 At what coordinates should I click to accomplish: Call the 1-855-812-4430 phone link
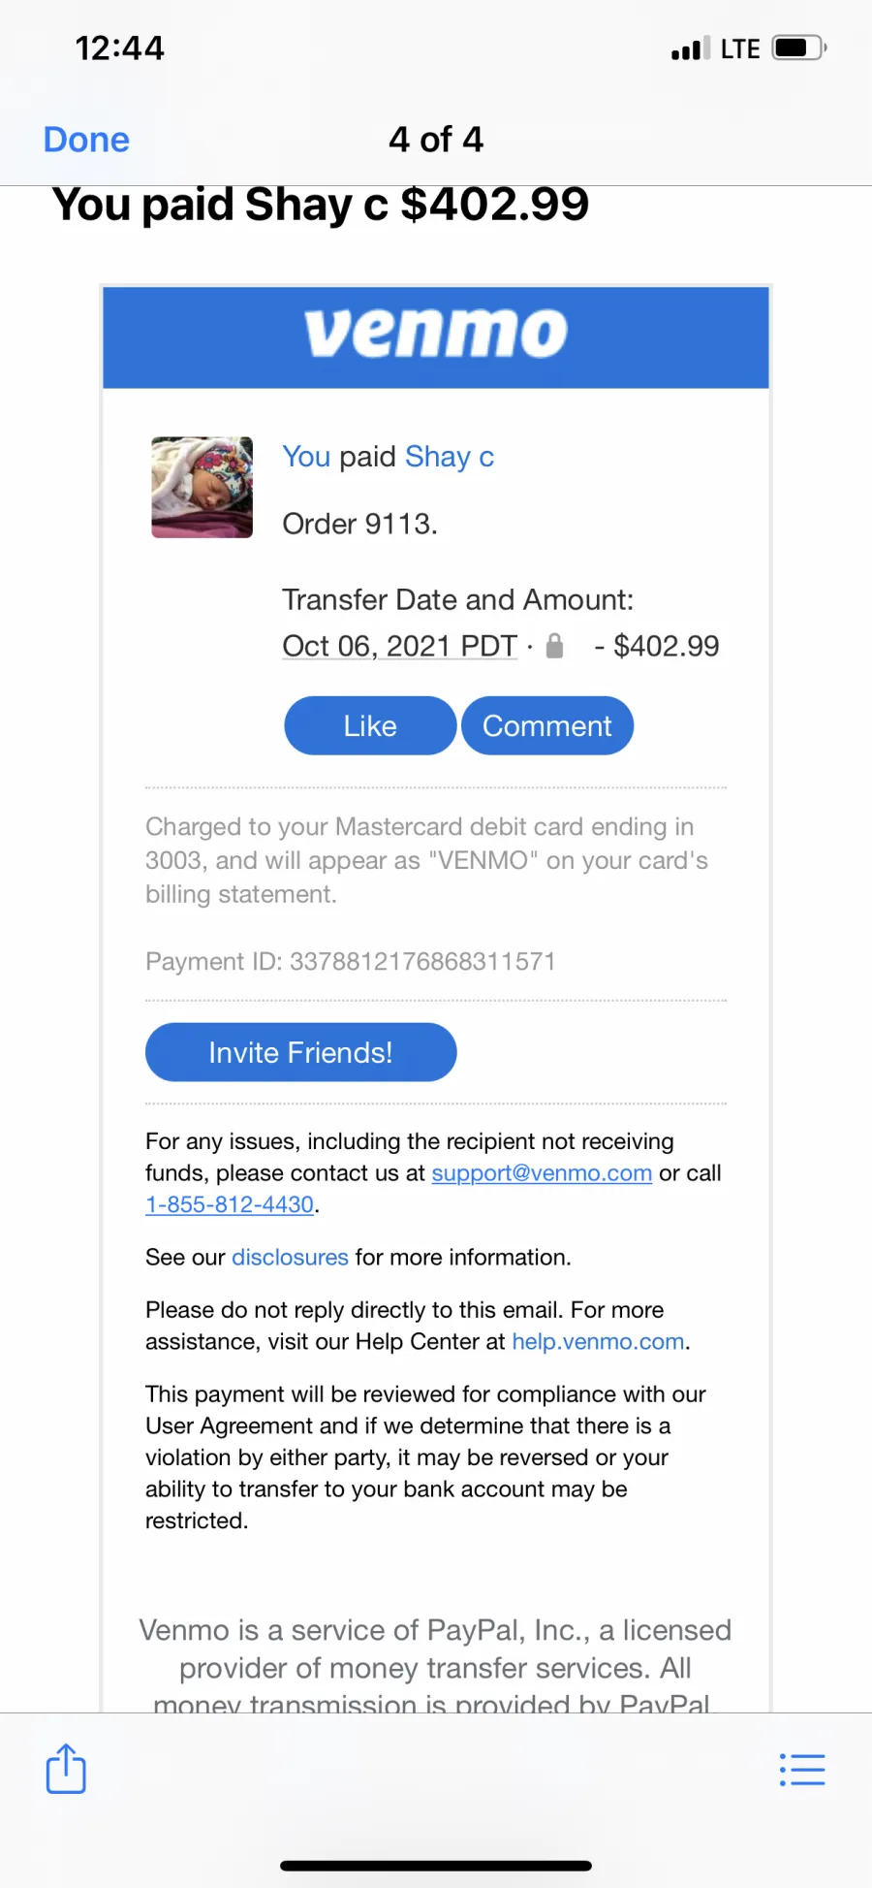pyautogui.click(x=230, y=1204)
